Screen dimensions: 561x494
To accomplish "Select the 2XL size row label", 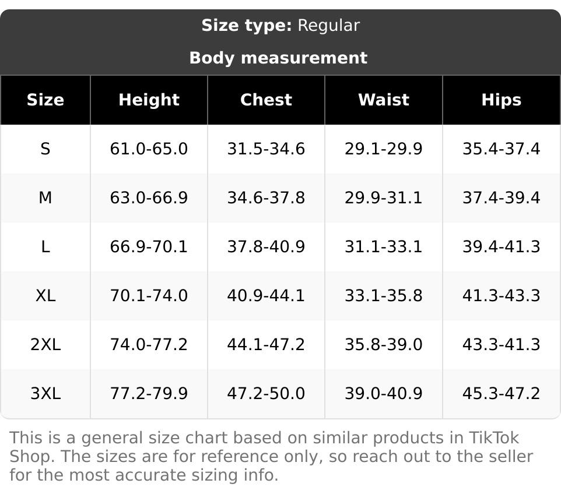I will click(x=45, y=345).
